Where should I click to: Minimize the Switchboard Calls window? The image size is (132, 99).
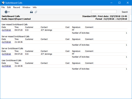pos(111,3)
